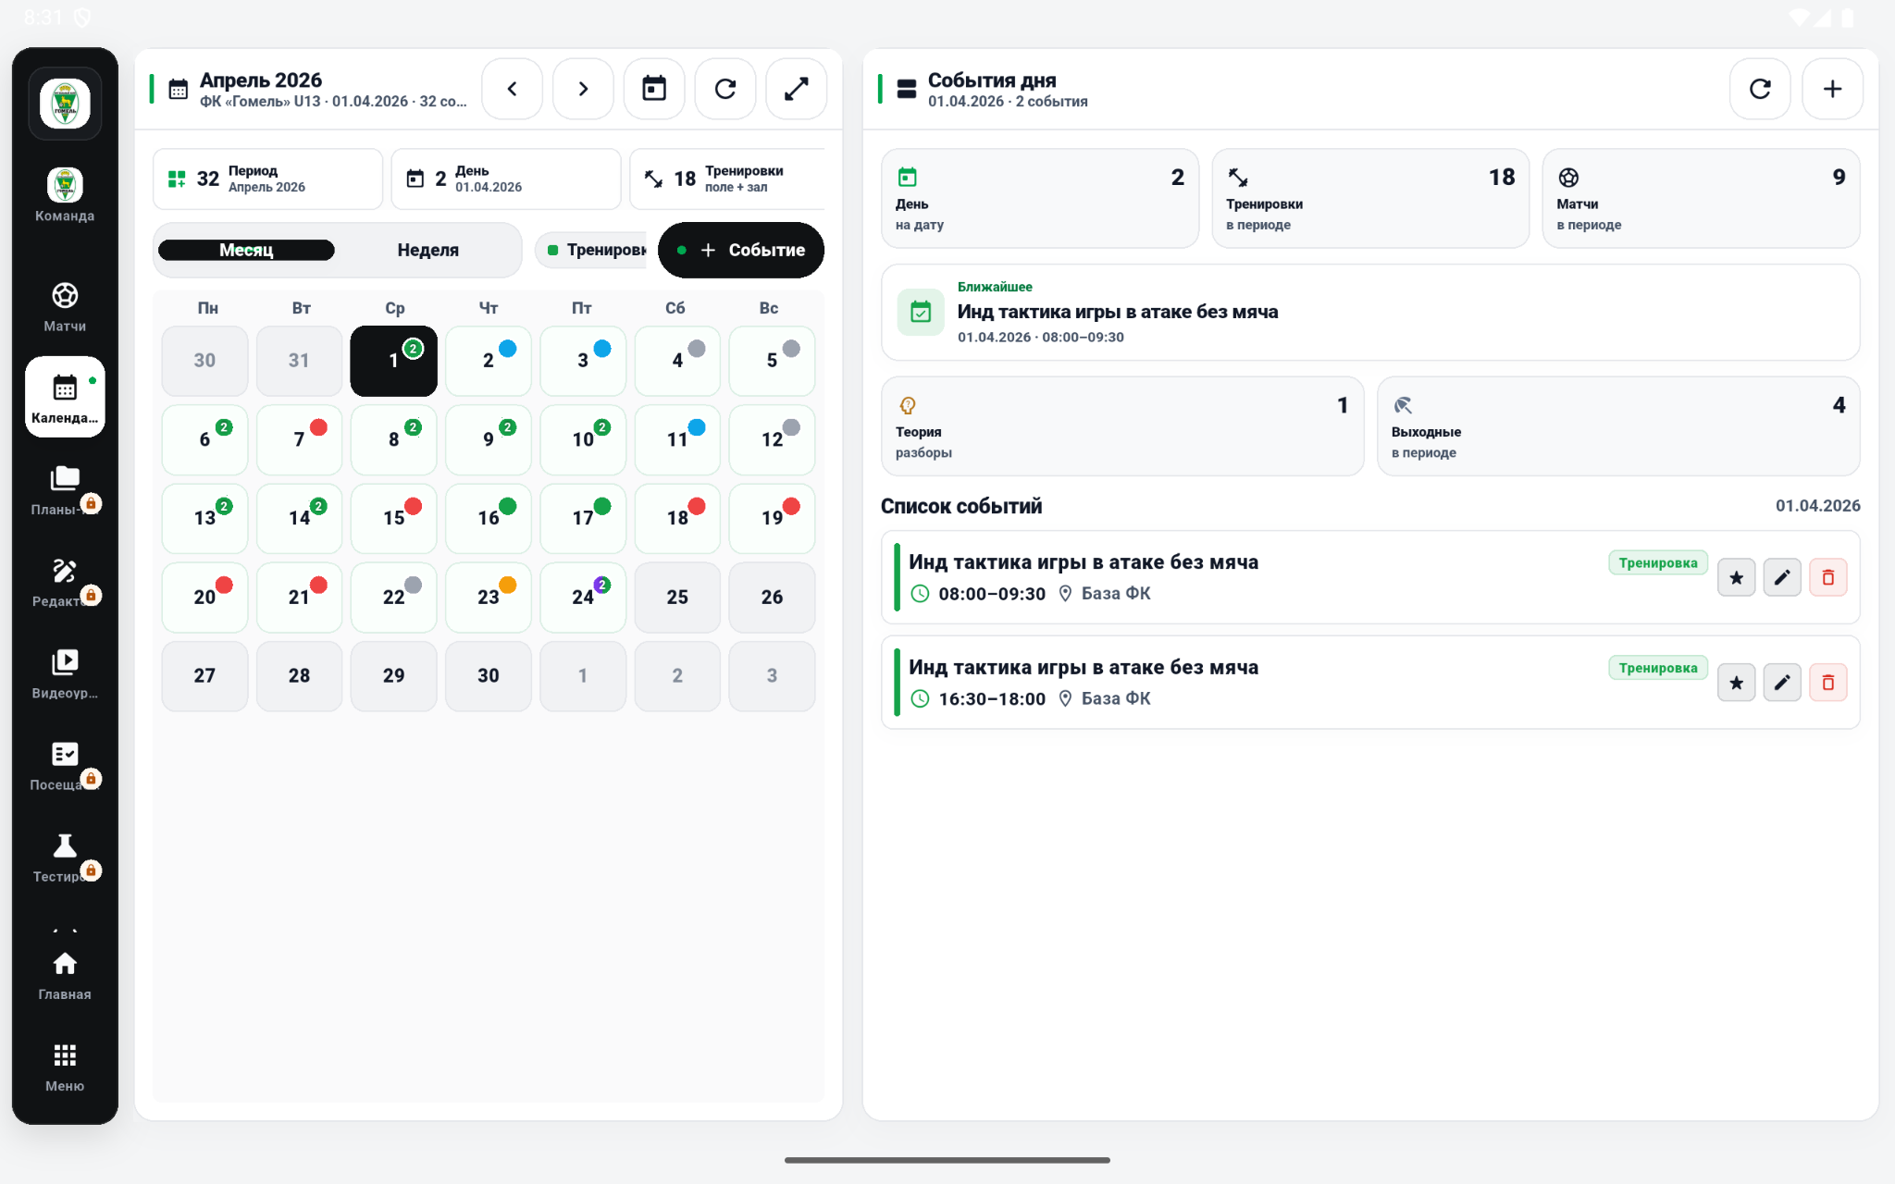The height and width of the screenshot is (1184, 1895).
Task: Go to Главная from sidebar
Action: (65, 976)
